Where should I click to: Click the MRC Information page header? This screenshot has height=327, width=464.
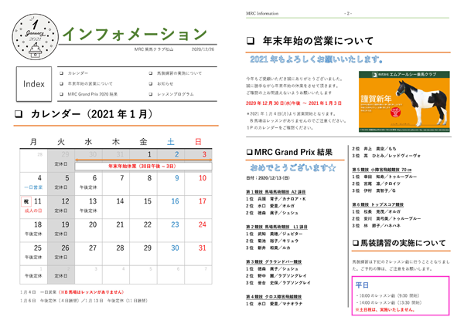tap(262, 13)
